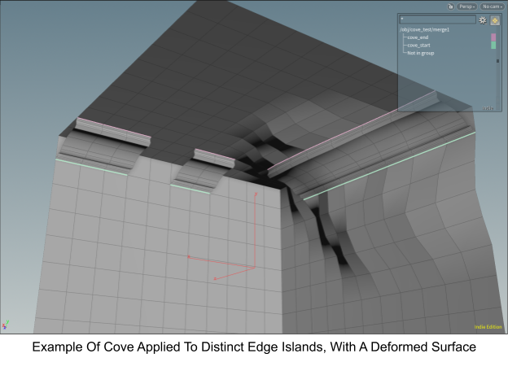
Task: Toggle the yellow component type icon
Action: coord(495,20)
